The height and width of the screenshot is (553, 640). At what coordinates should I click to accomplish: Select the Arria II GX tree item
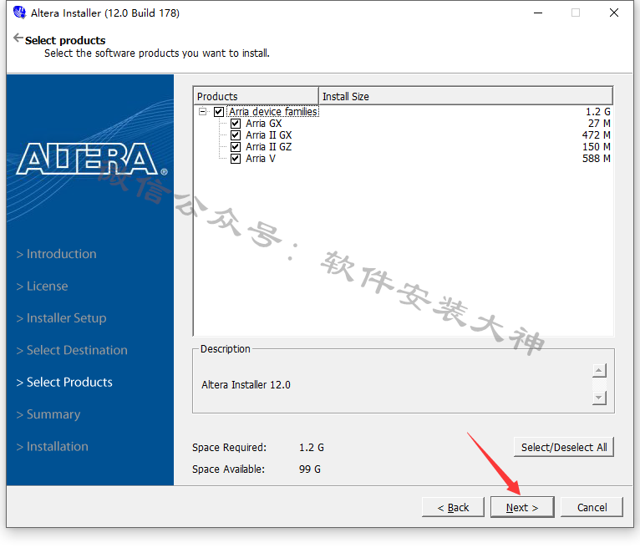pyautogui.click(x=268, y=135)
